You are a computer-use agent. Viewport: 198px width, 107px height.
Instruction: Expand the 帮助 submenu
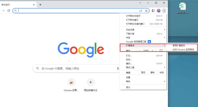pos(143,81)
